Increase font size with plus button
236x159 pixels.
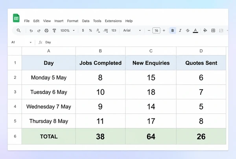(164, 31)
